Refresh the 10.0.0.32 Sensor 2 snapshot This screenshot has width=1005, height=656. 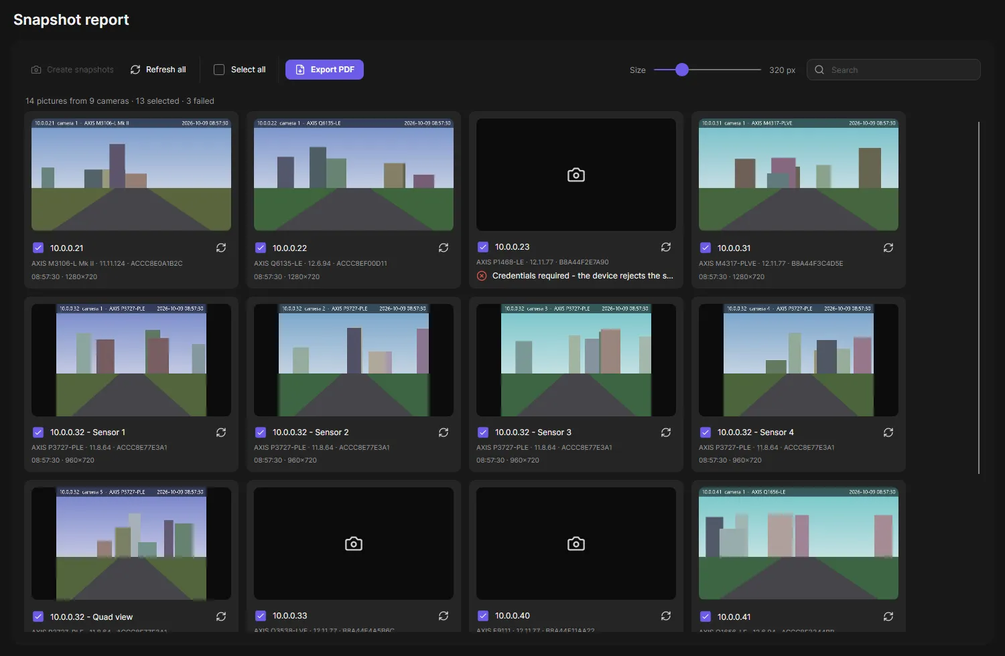[444, 432]
